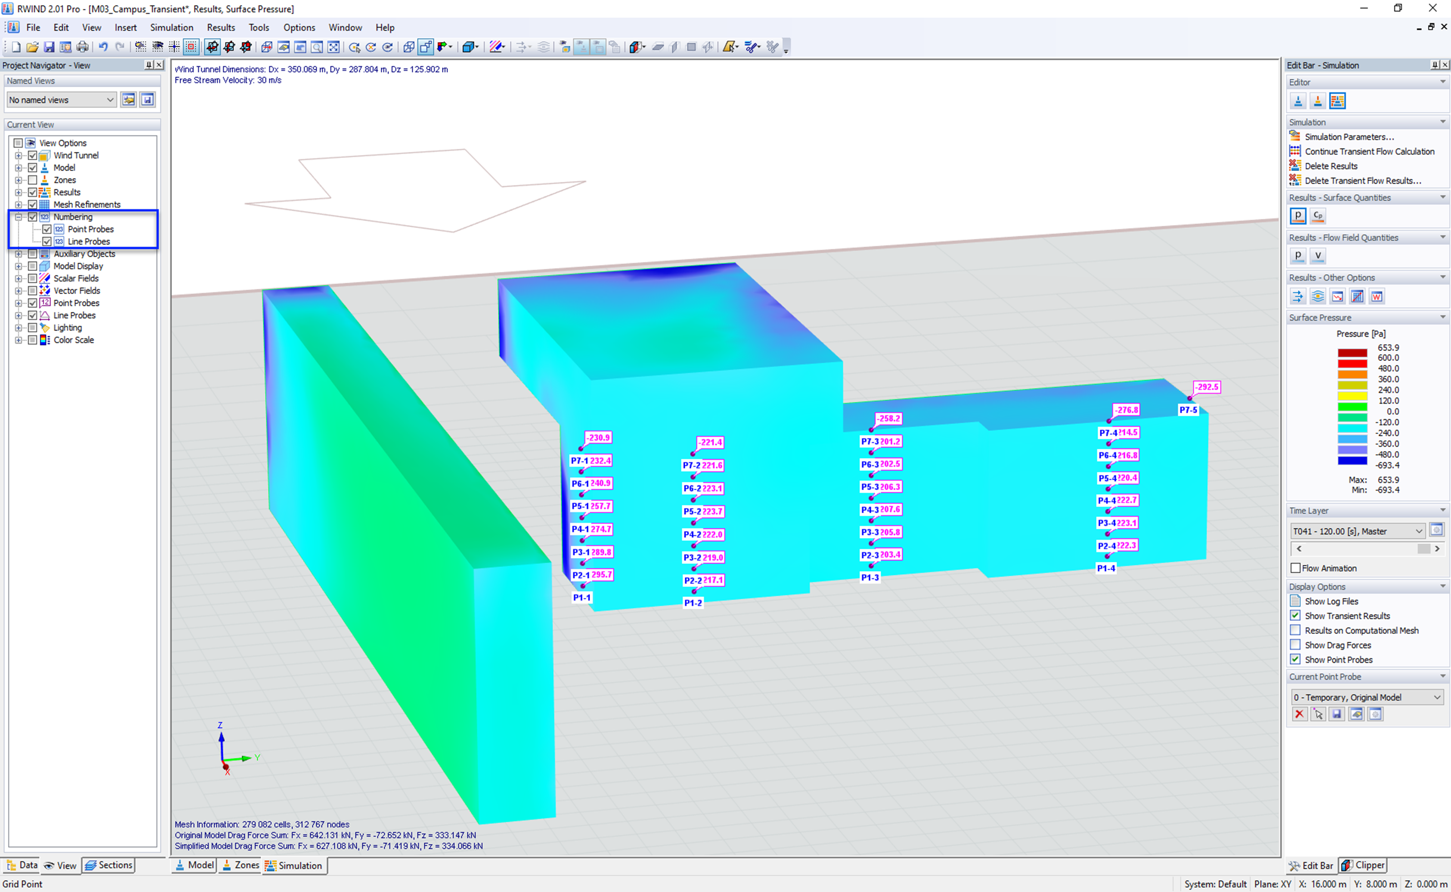Image resolution: width=1451 pixels, height=892 pixels.
Task: Expand the Wind Tunnel tree node
Action: (x=18, y=155)
